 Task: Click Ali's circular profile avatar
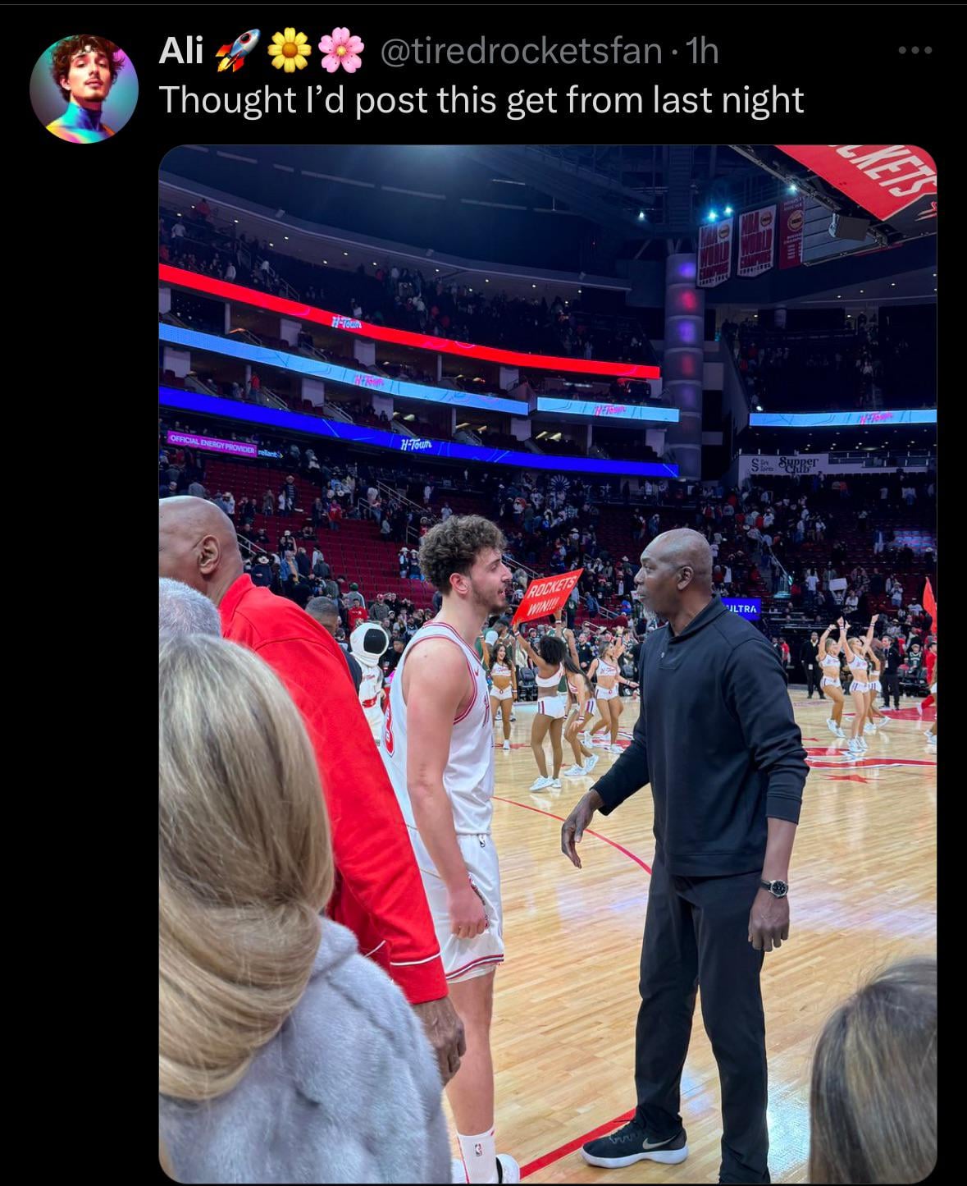point(84,89)
